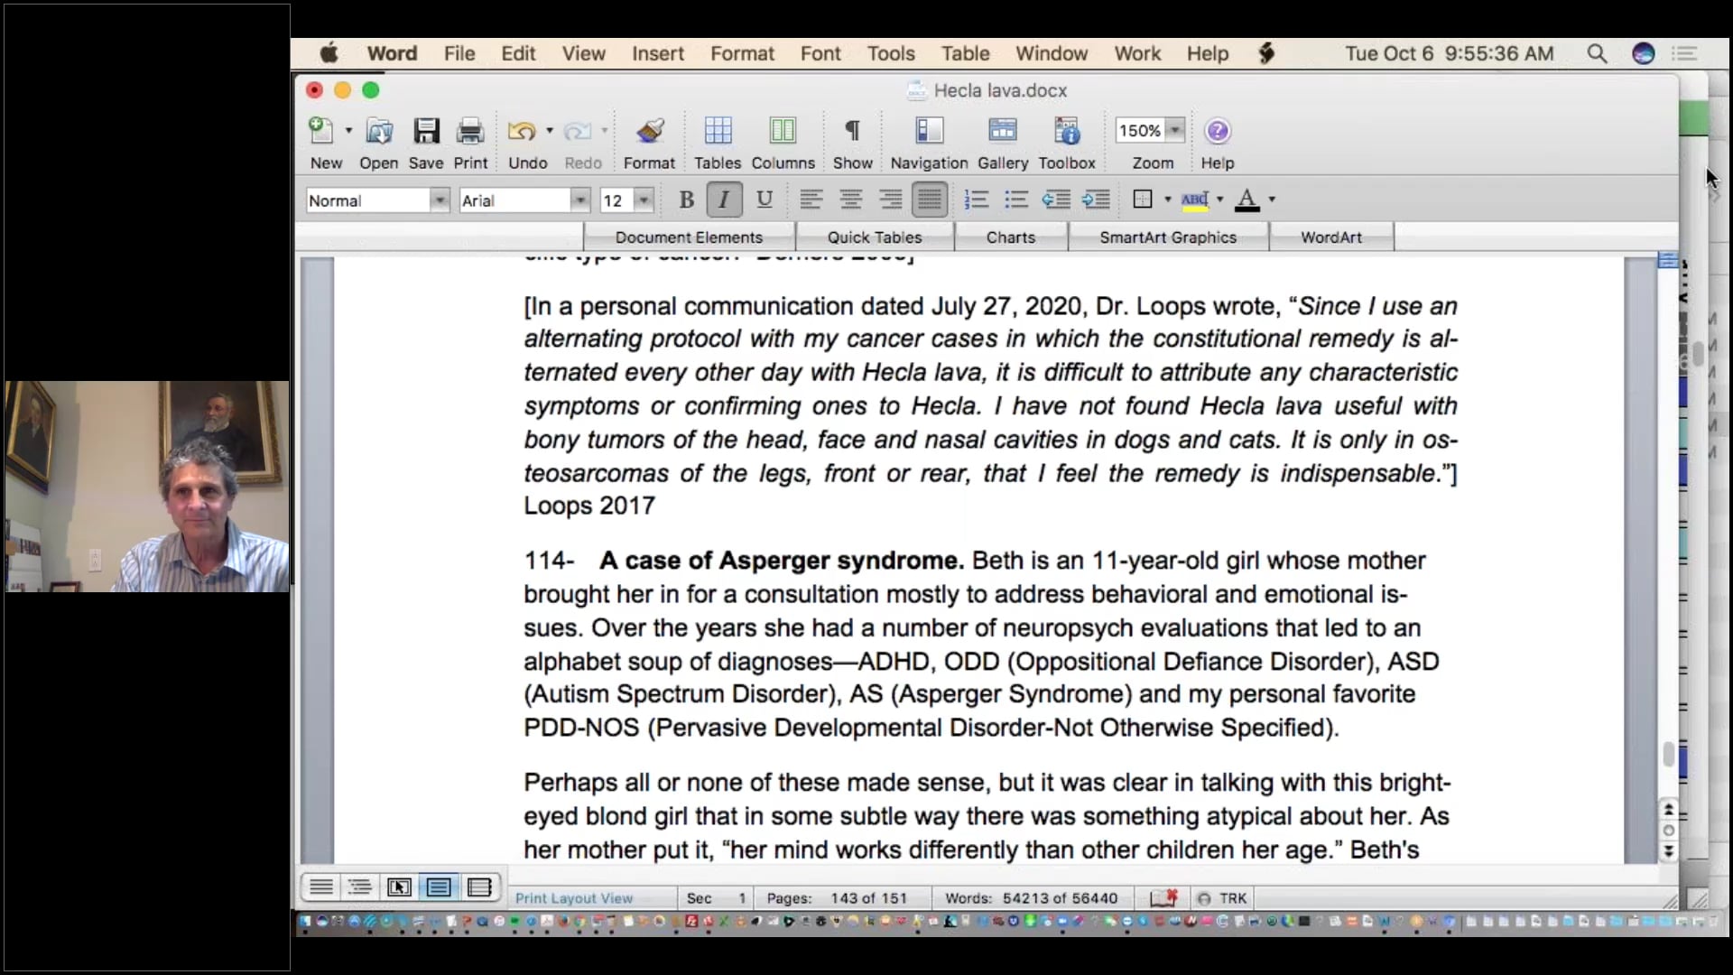Expand the Normal style dropdown
Screen dimensions: 1733x975
440,200
